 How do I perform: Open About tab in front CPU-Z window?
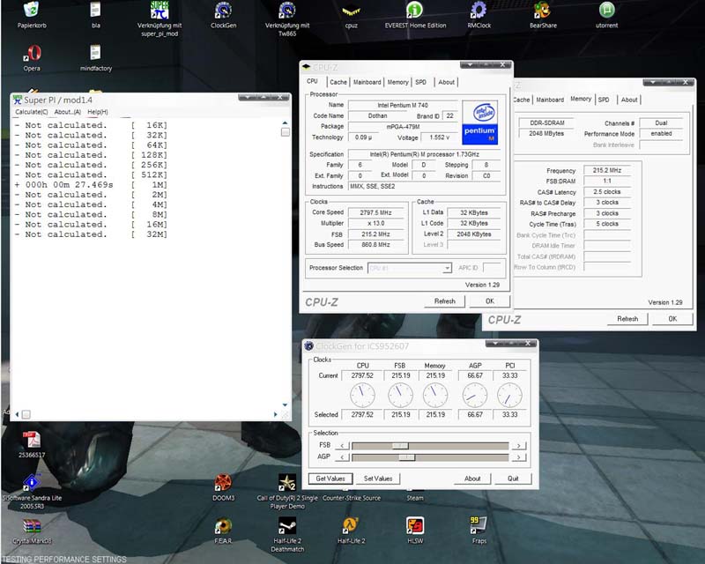[x=447, y=82]
